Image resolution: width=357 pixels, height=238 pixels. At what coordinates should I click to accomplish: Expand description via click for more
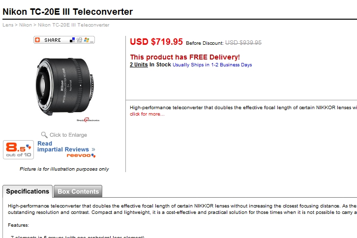pos(147,114)
